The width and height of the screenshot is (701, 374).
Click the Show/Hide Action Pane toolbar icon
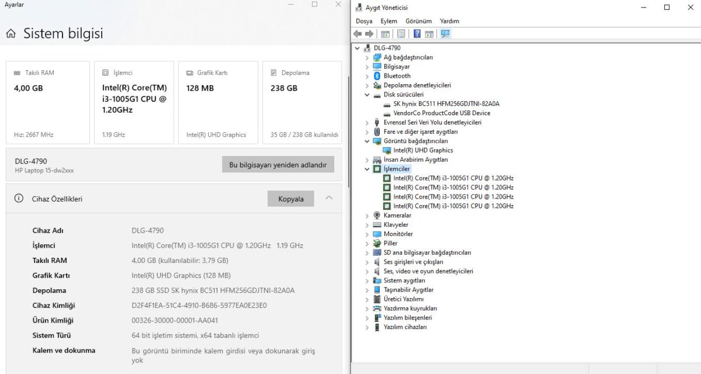(429, 34)
